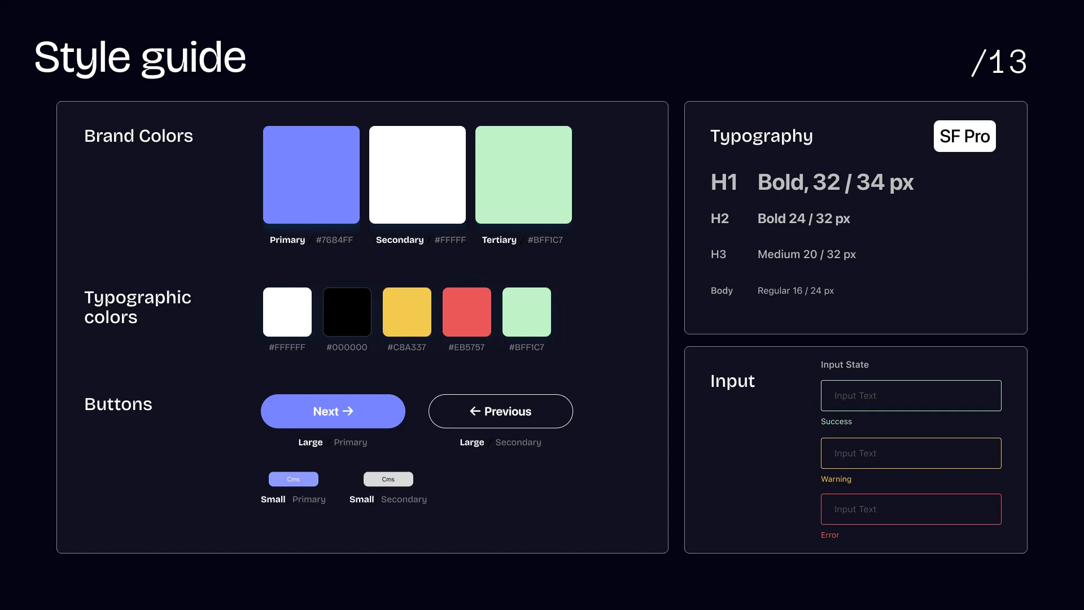Screen dimensions: 1084x610
Task: Click the #000000 hex code label
Action: tap(347, 347)
